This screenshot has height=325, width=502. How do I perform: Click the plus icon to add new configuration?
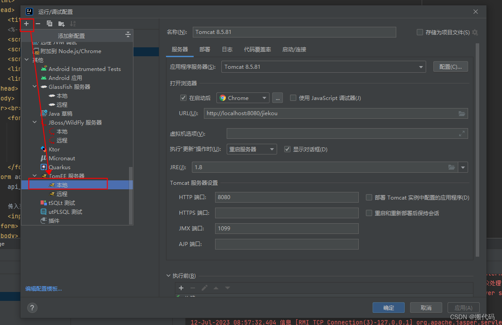[x=26, y=24]
